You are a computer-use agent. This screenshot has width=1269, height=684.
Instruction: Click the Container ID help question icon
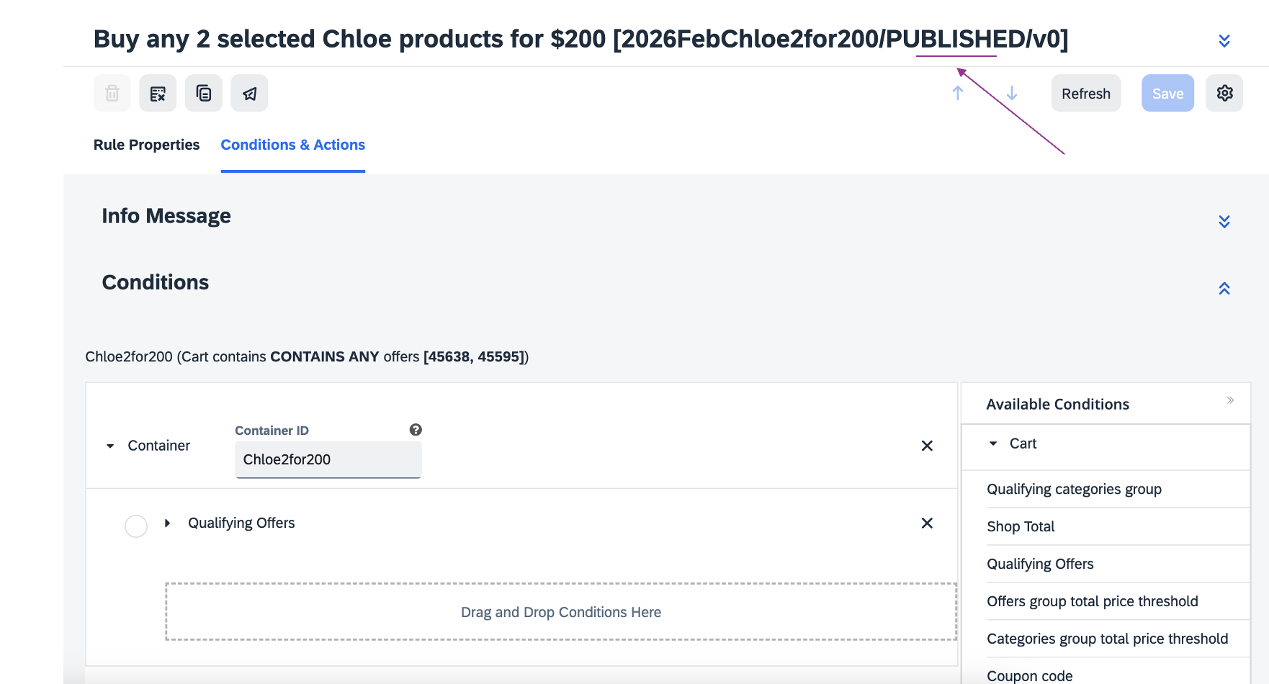(x=416, y=430)
